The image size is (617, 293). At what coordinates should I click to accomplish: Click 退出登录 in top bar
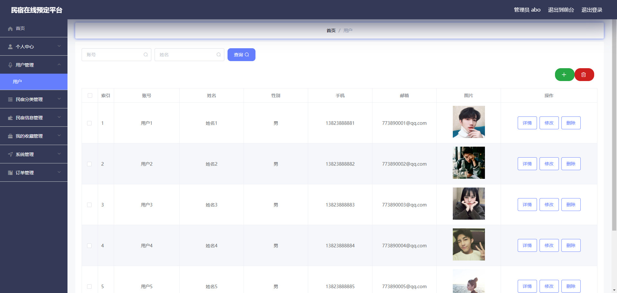point(592,10)
